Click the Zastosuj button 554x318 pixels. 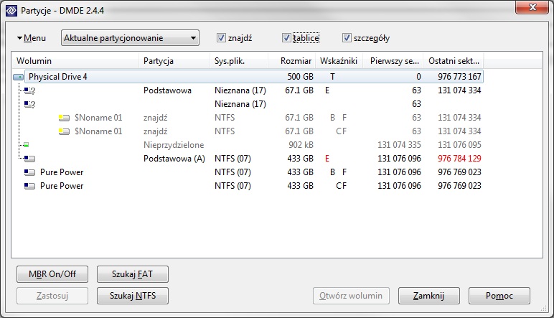[x=52, y=296]
